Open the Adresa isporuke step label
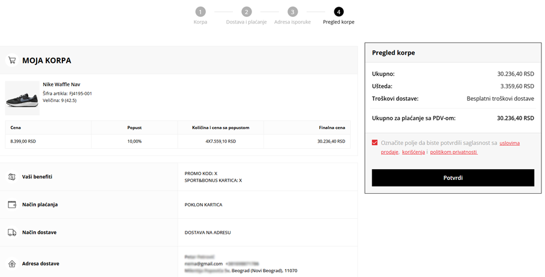Image resolution: width=545 pixels, height=277 pixels. coord(292,22)
